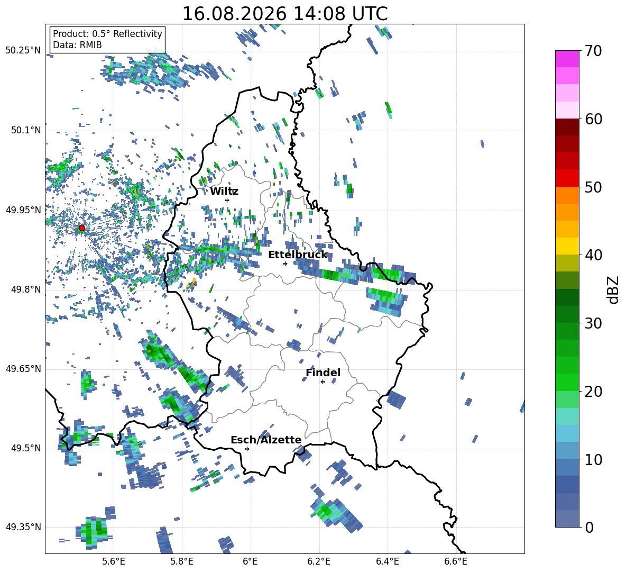Click the Esch/Alzette station cross marker
This screenshot has width=626, height=572.
click(x=247, y=449)
